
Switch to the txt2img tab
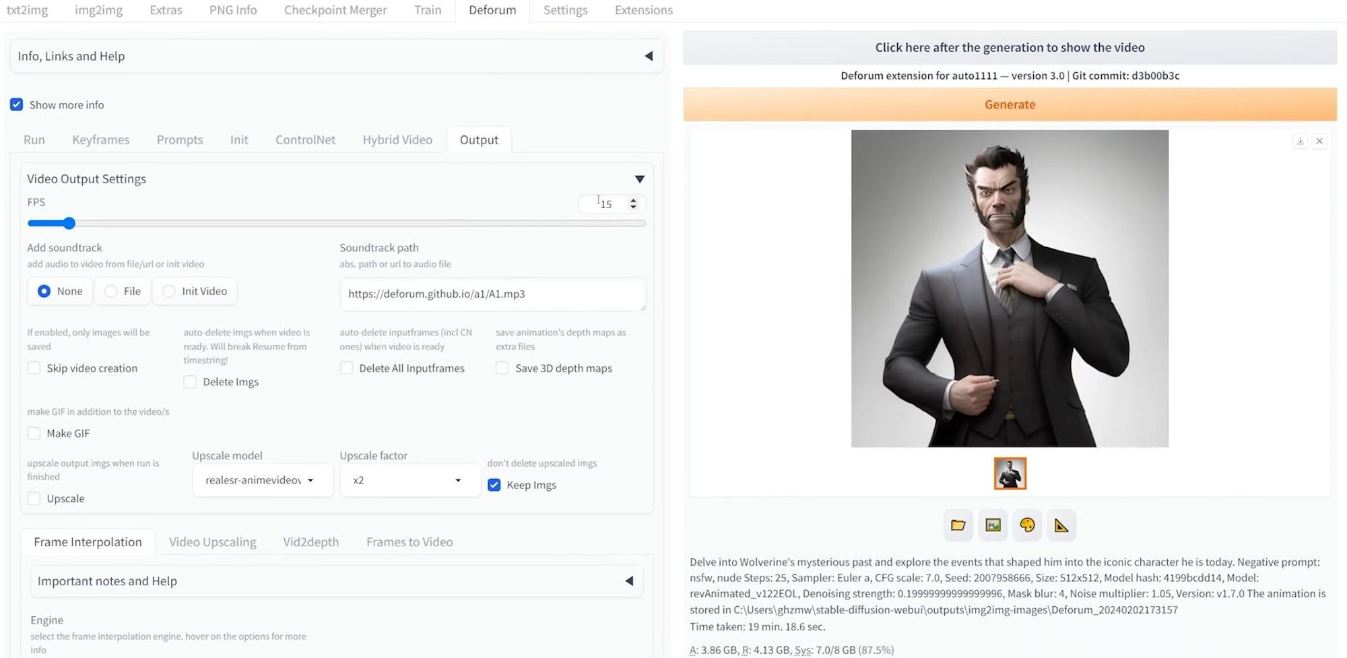click(x=27, y=10)
